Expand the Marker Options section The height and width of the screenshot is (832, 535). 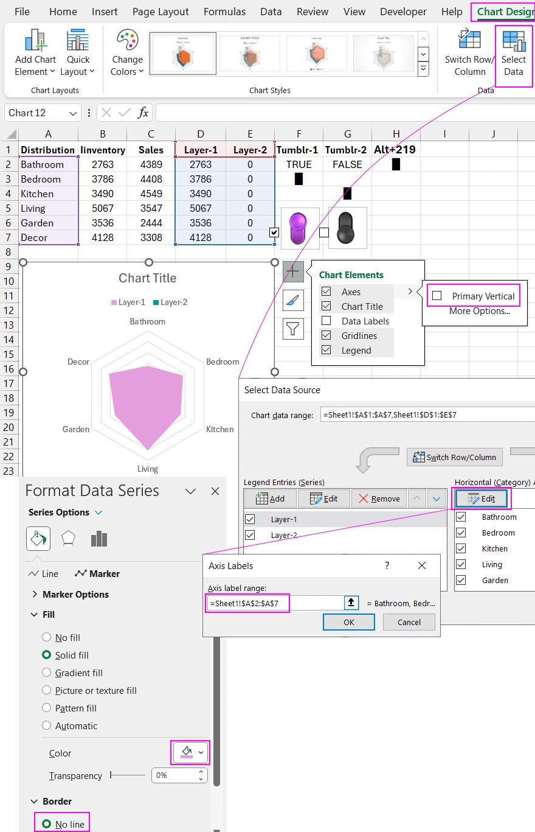coord(35,595)
